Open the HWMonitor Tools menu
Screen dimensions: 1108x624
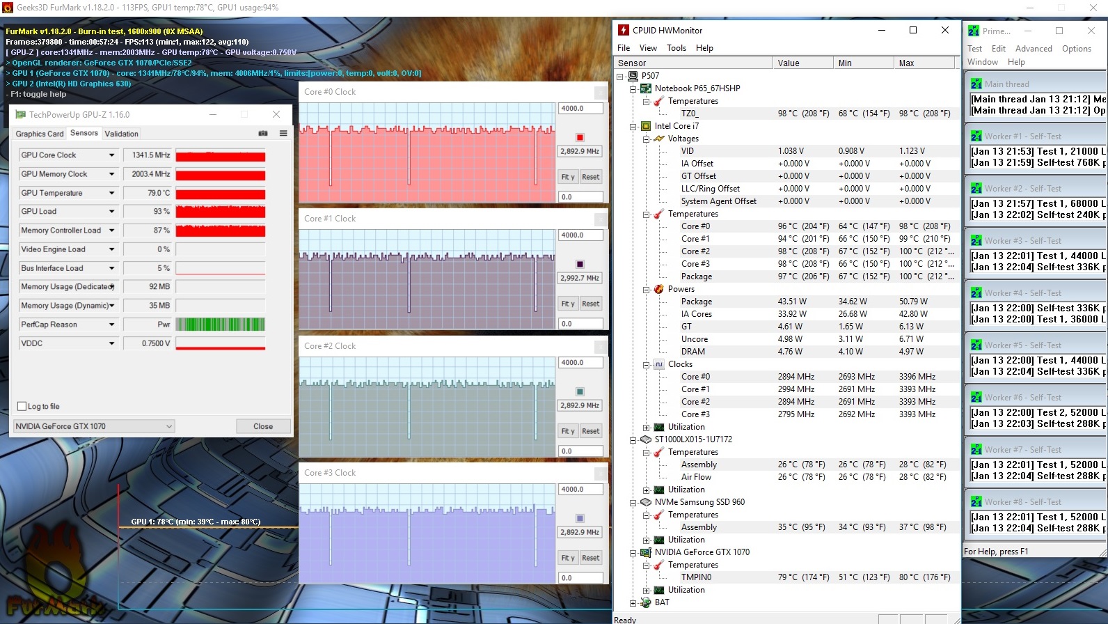click(x=676, y=48)
